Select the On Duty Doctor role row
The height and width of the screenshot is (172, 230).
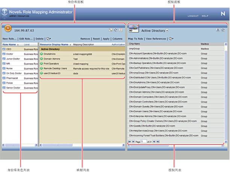tap(20, 73)
